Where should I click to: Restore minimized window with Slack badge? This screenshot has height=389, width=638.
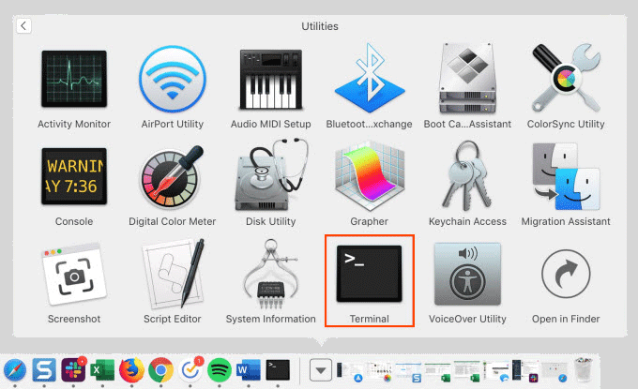(524, 370)
